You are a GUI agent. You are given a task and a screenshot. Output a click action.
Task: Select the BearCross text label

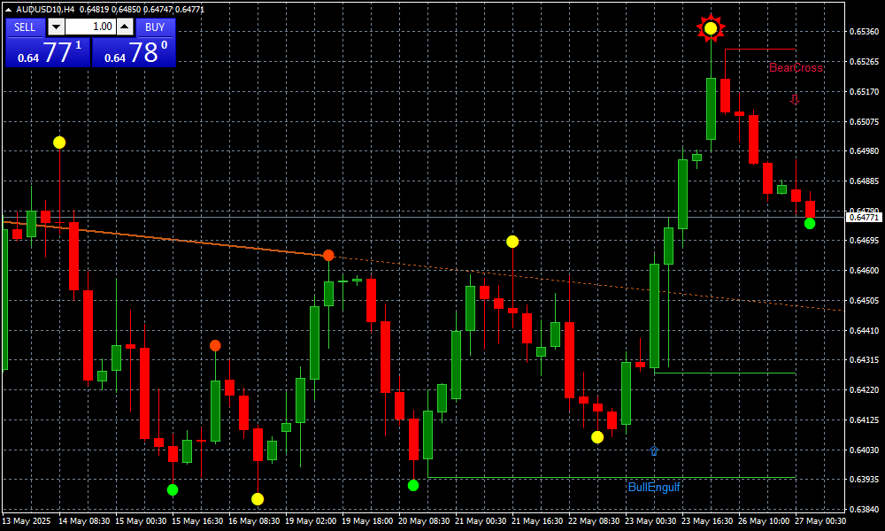(x=796, y=68)
